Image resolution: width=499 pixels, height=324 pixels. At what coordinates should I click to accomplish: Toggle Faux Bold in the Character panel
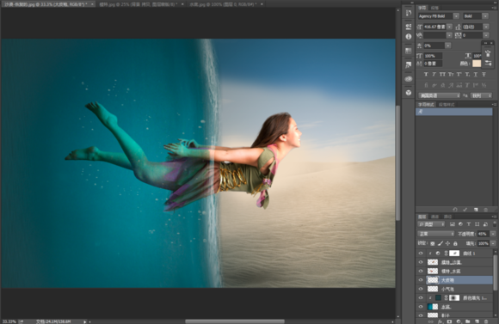coord(426,75)
